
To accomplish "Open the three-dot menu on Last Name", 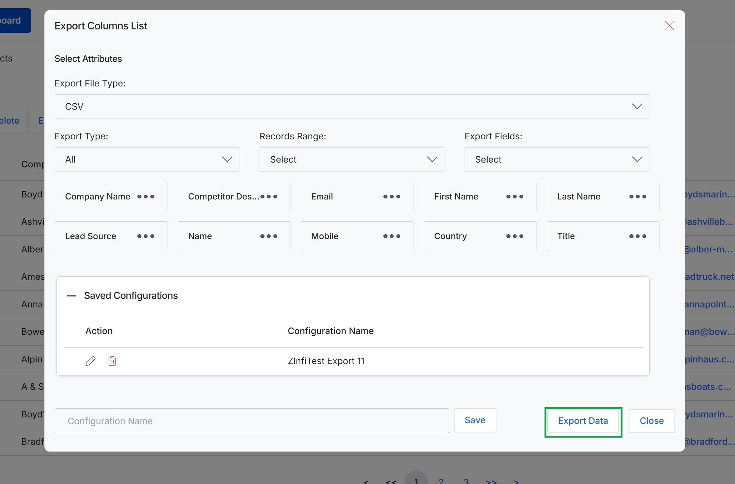I will (638, 197).
